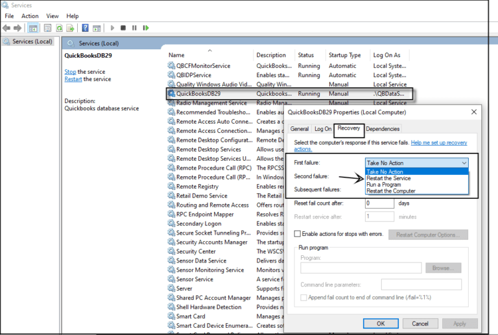
Task: Click the Command line parameters field
Action: pos(421,284)
